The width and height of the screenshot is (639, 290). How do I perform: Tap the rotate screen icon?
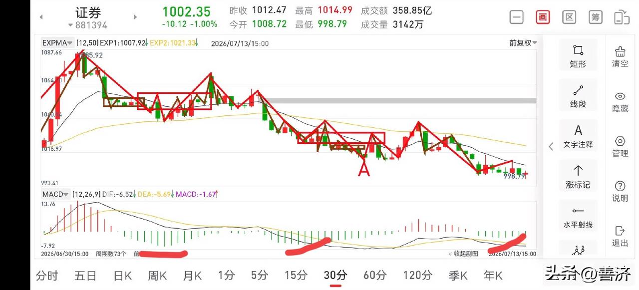[x=622, y=17]
